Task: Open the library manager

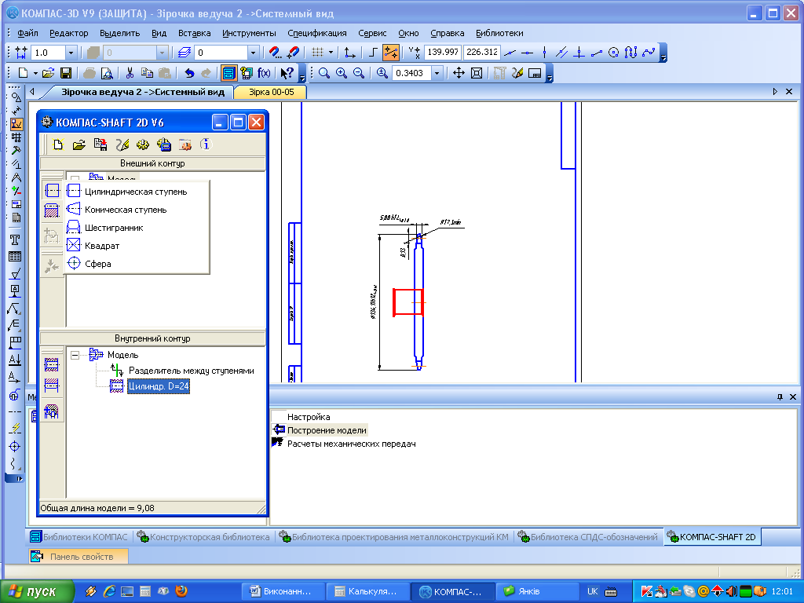Action: (x=228, y=73)
